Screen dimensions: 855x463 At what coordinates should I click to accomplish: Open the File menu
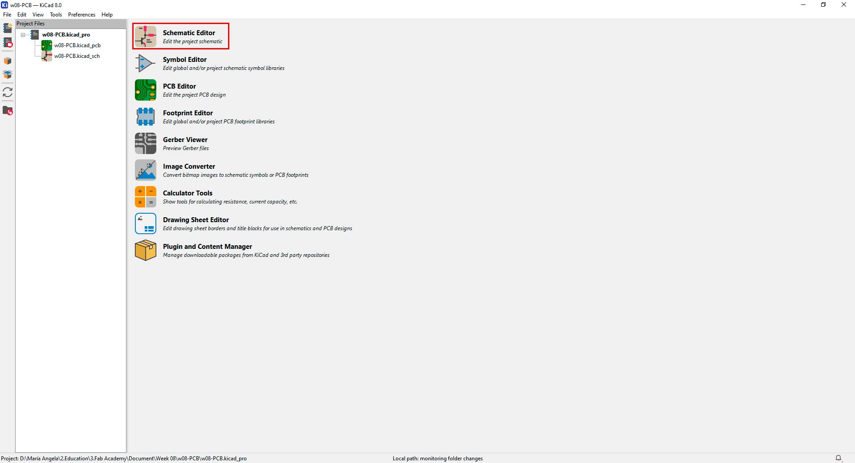click(x=7, y=15)
